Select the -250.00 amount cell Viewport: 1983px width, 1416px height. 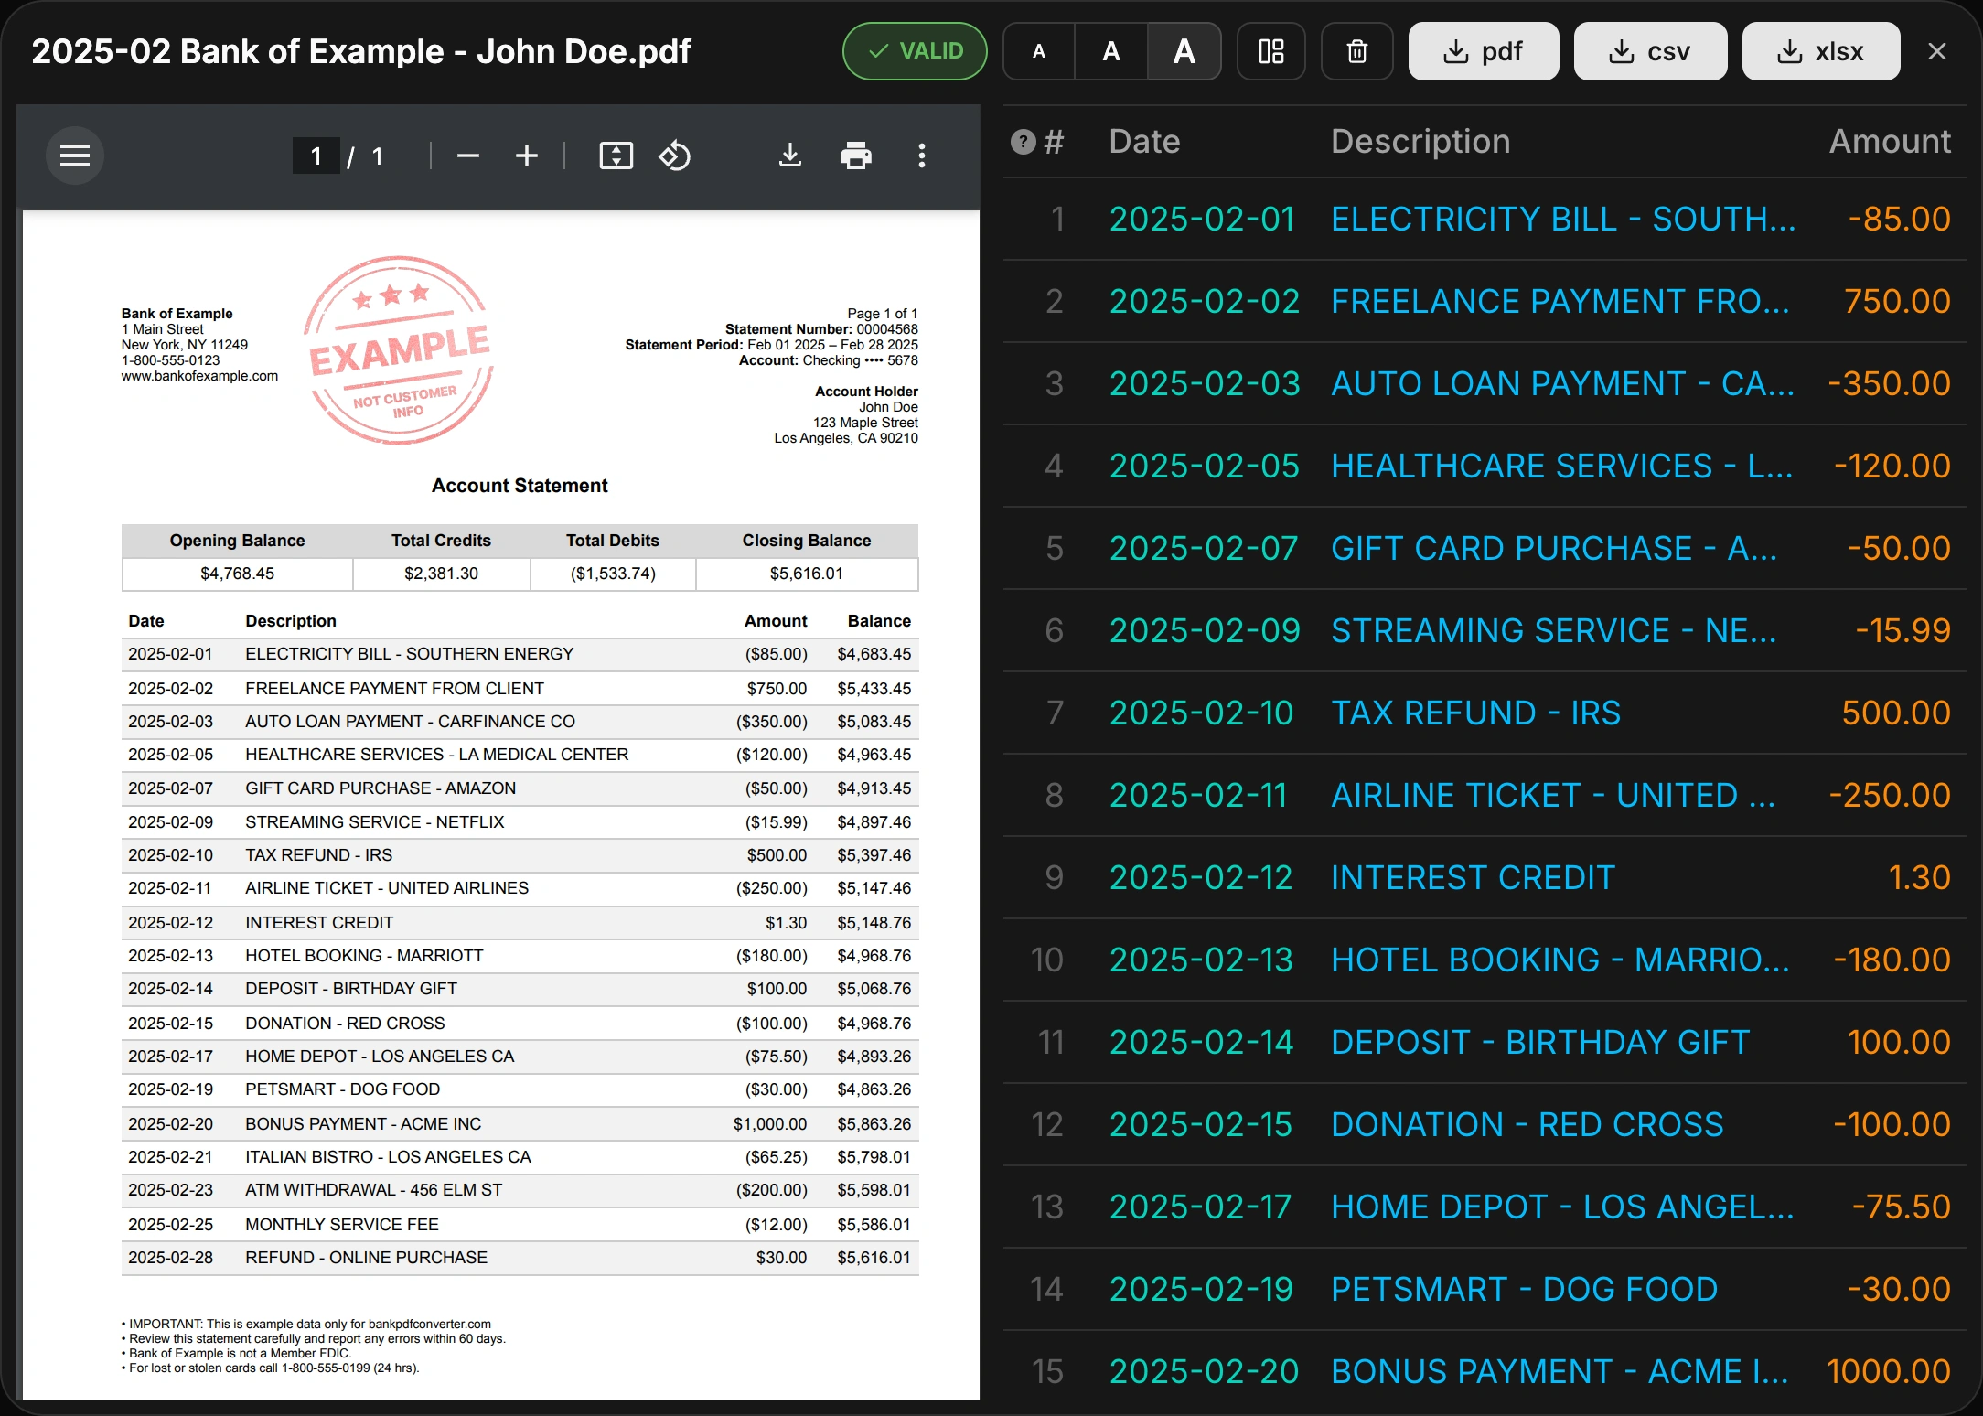[1890, 796]
